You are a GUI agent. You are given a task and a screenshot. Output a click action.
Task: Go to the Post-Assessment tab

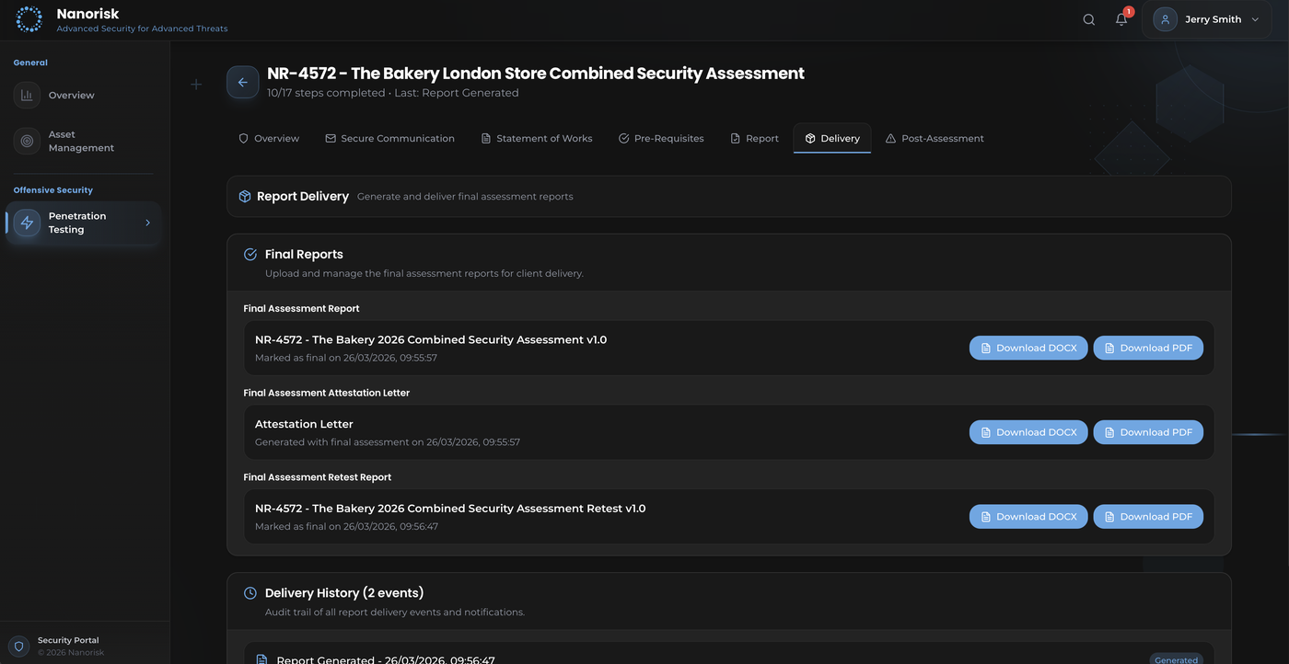tap(935, 139)
